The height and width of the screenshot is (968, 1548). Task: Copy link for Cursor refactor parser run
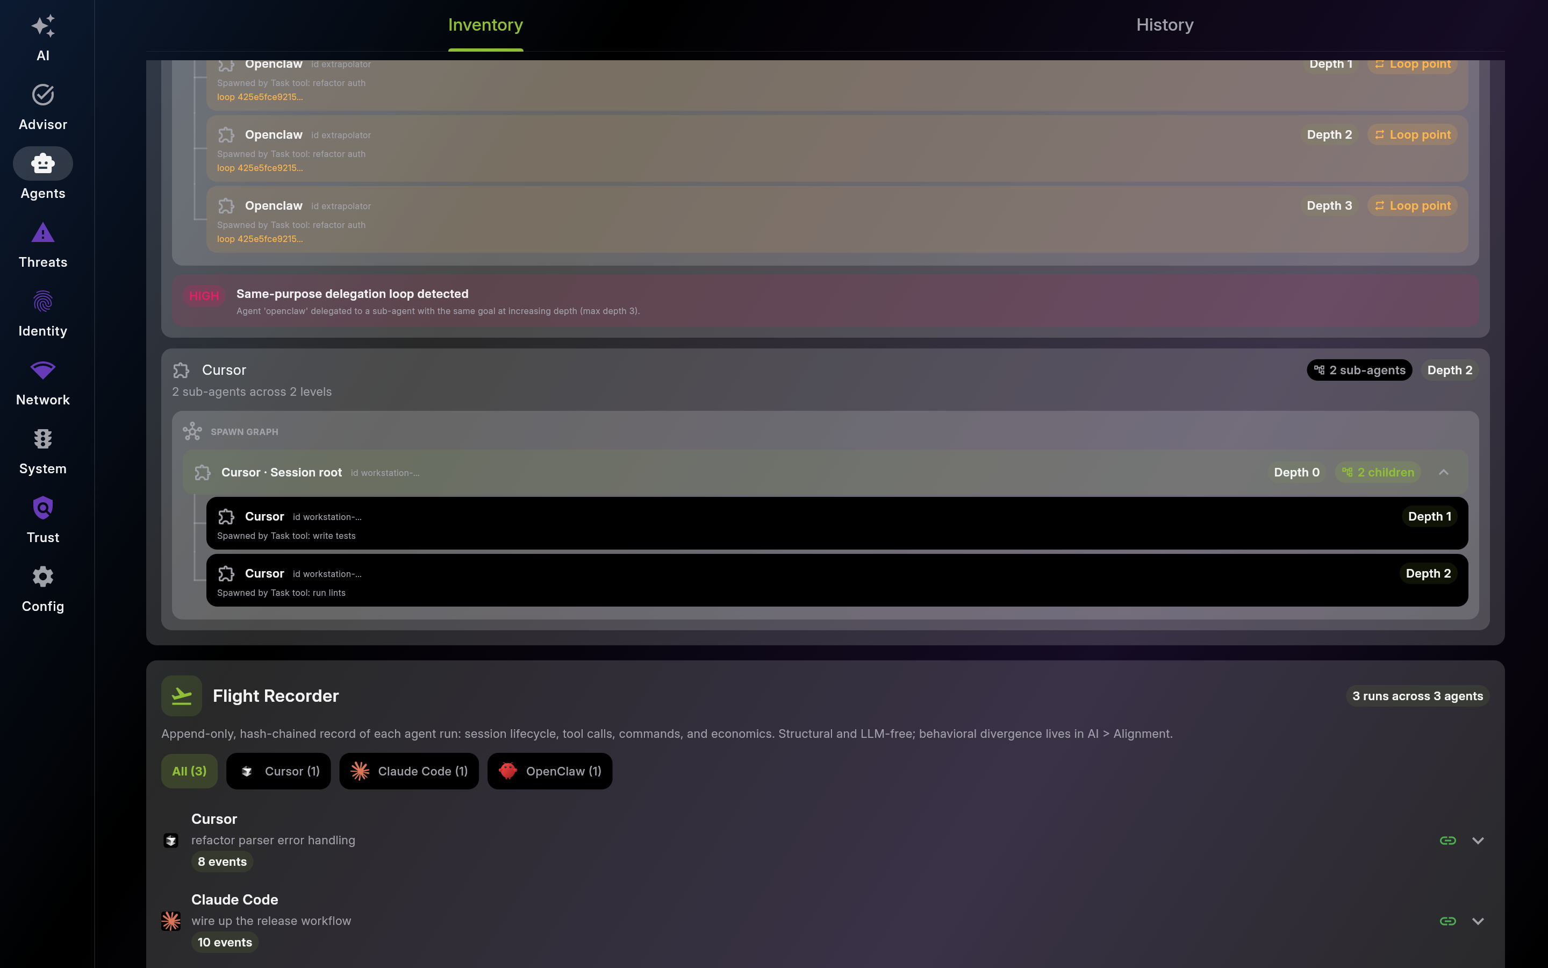(1447, 841)
